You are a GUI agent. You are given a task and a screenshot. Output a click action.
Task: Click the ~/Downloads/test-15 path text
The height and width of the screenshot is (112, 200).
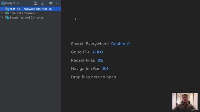pos(37,9)
